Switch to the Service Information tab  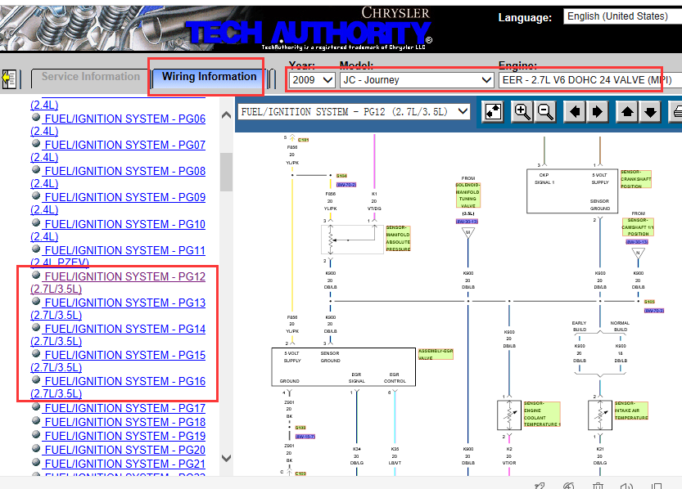pyautogui.click(x=90, y=77)
